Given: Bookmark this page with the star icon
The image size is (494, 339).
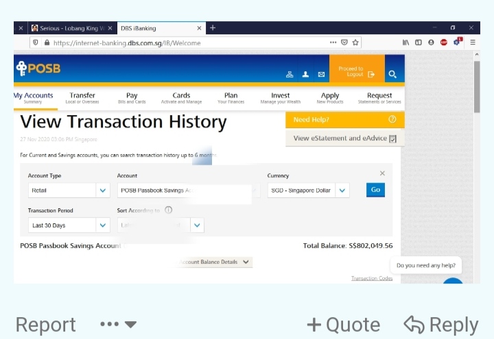Looking at the screenshot, I should [355, 42].
